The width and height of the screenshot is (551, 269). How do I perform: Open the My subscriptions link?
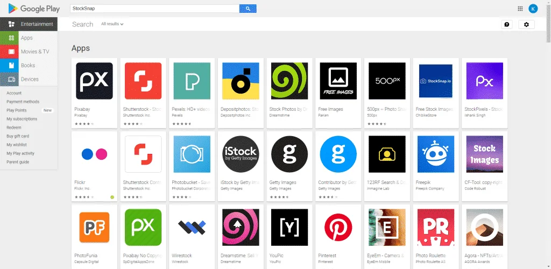coord(22,119)
